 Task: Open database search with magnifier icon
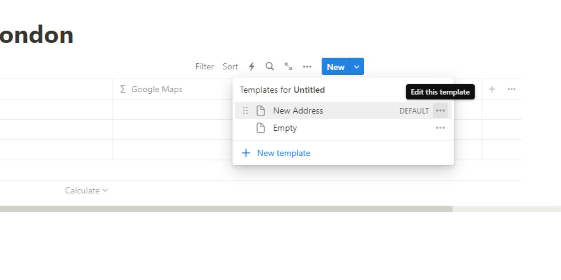click(270, 67)
